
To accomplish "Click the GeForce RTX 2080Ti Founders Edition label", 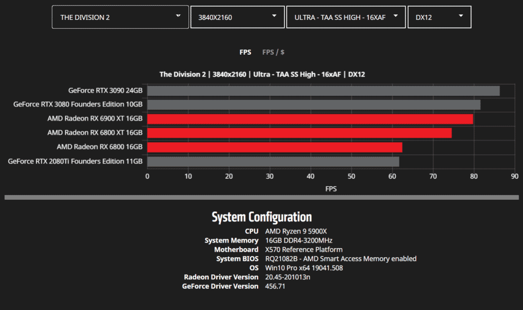I will coord(75,161).
